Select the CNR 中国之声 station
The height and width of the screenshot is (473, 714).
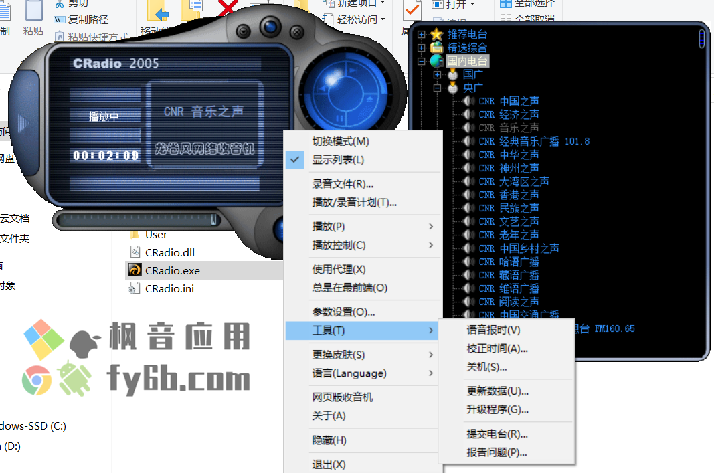[x=509, y=101]
